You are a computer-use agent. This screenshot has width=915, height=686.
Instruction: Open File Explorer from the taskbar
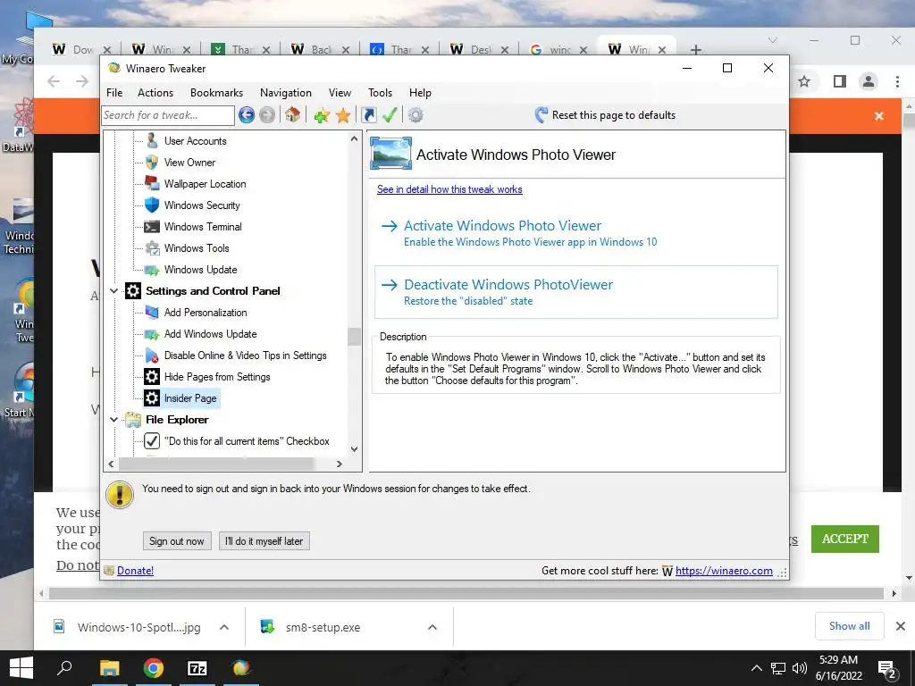tap(109, 668)
